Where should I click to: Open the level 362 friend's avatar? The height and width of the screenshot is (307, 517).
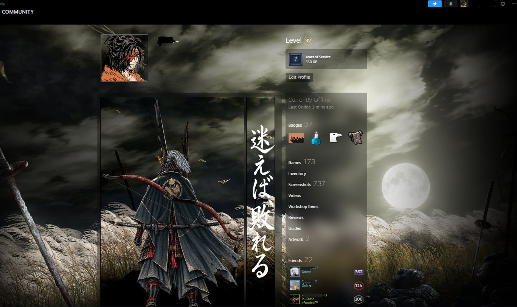295,271
